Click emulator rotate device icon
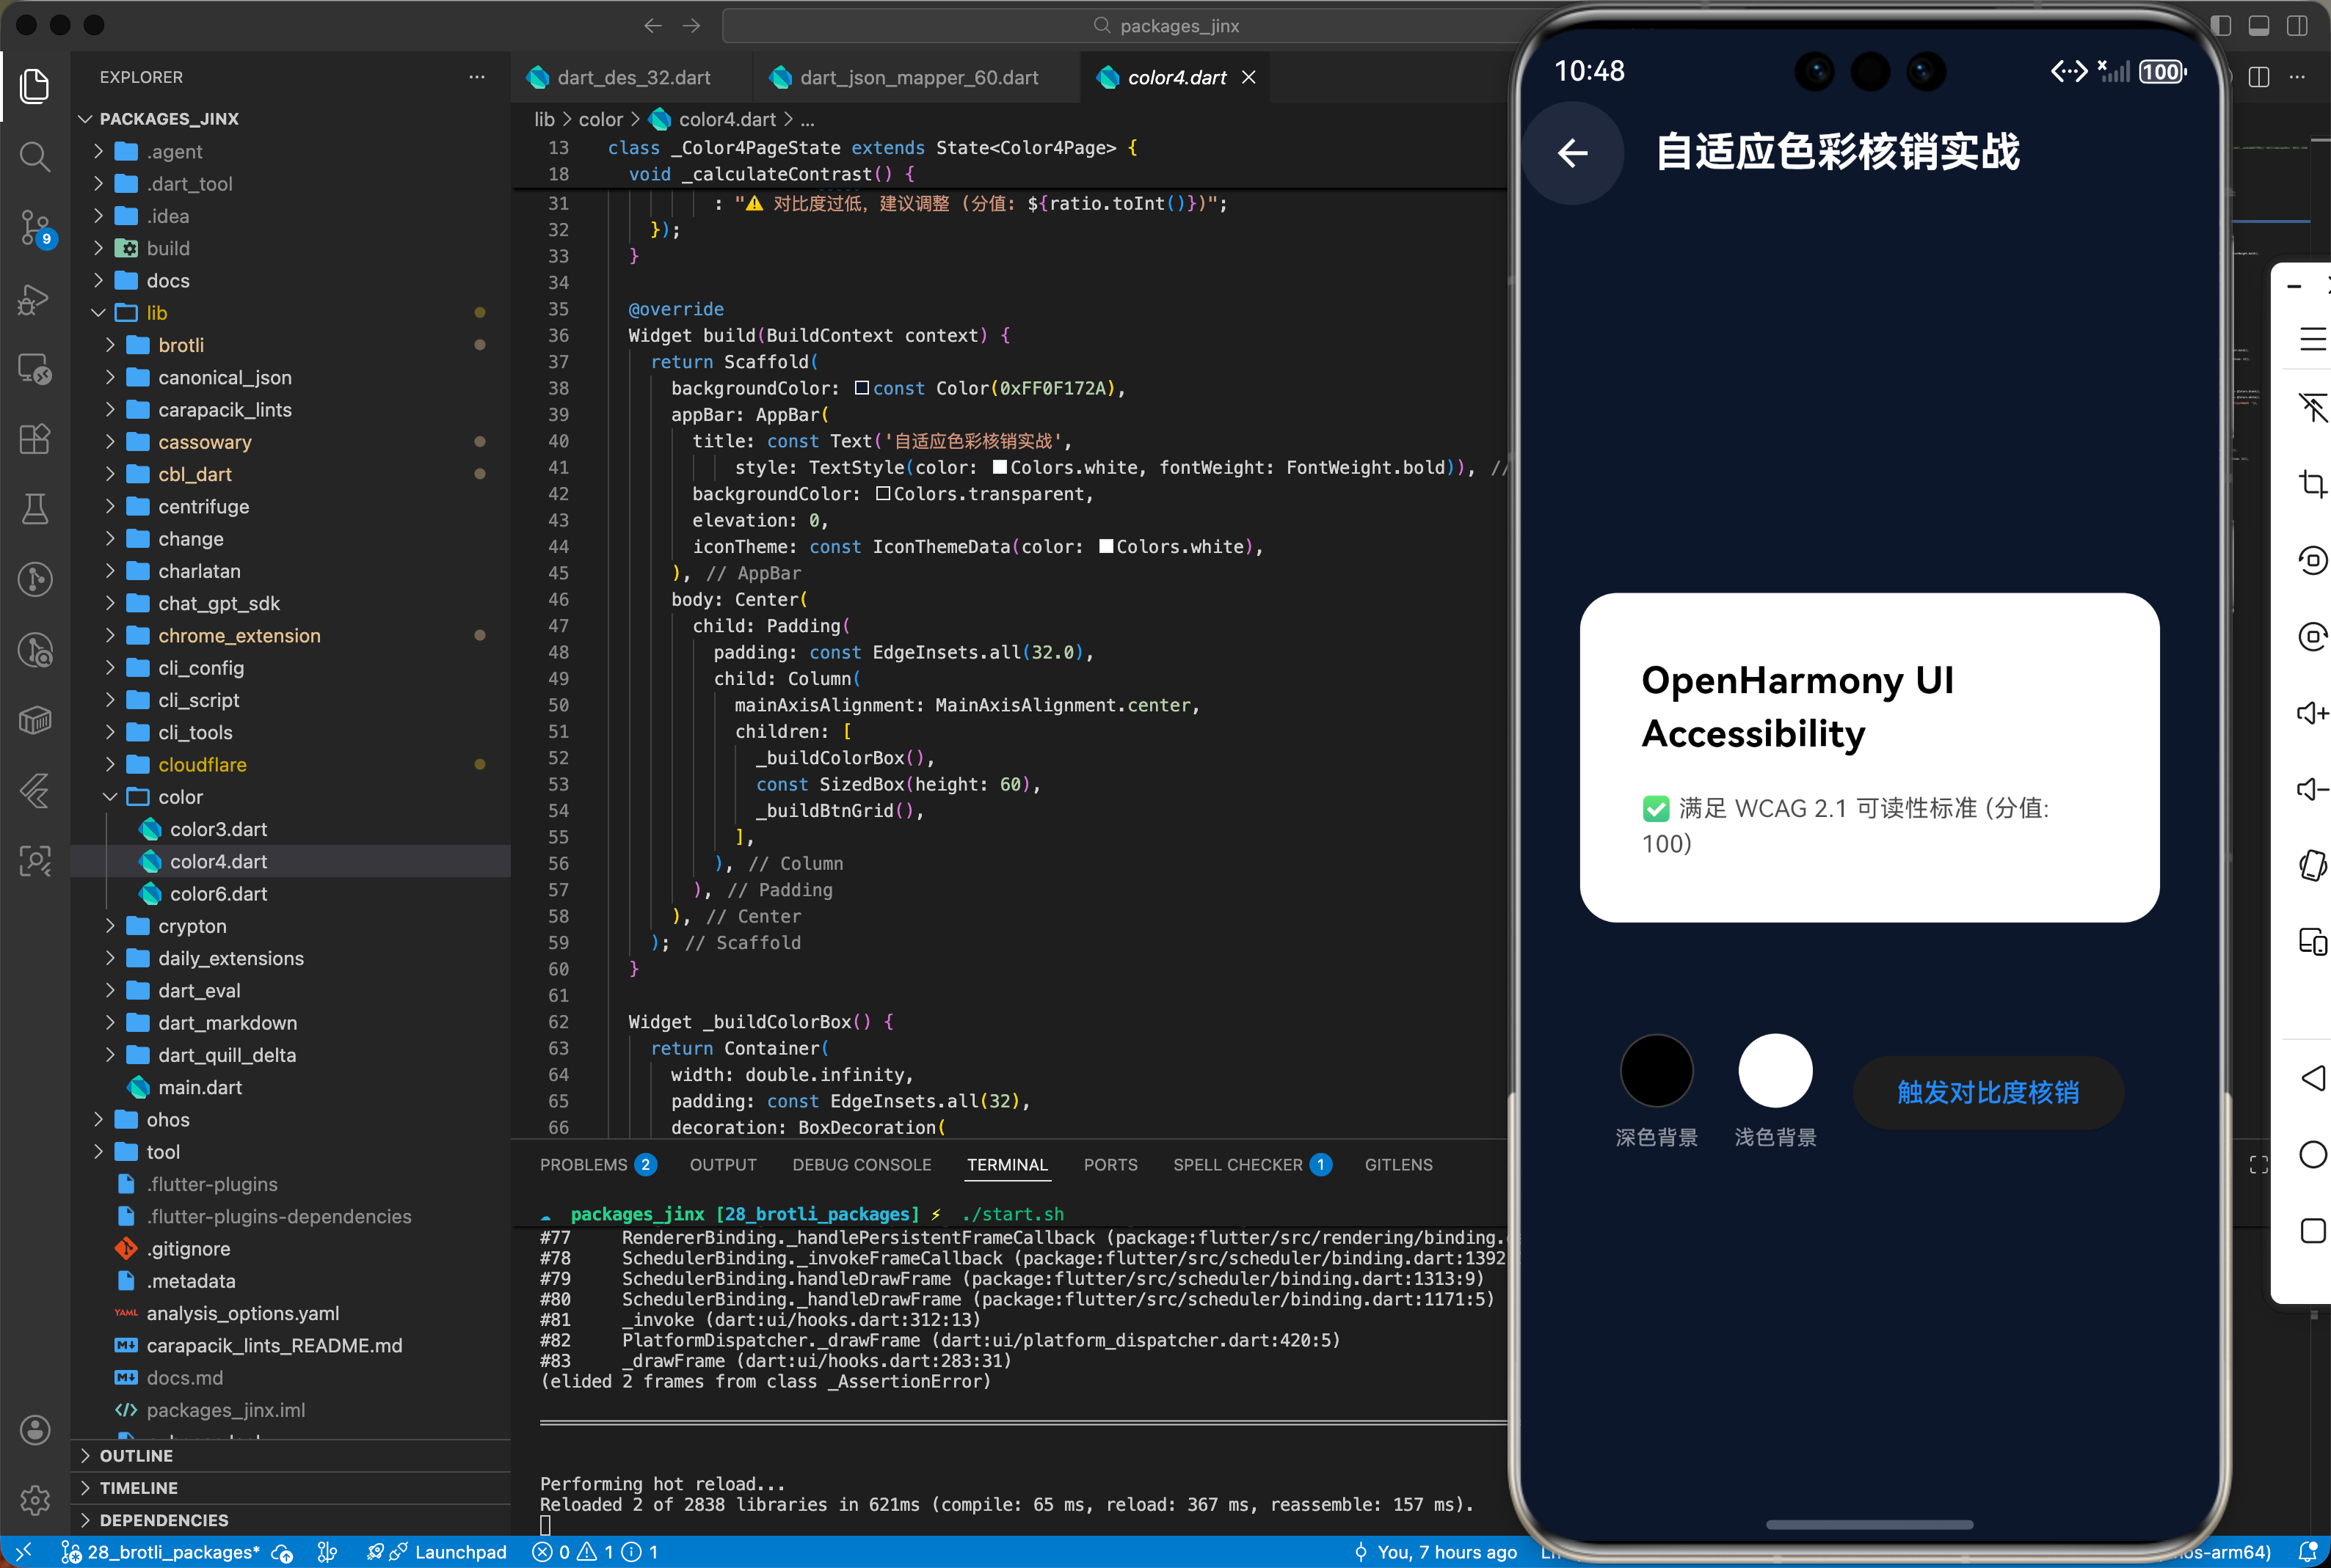This screenshot has width=2331, height=1568. point(2312,865)
